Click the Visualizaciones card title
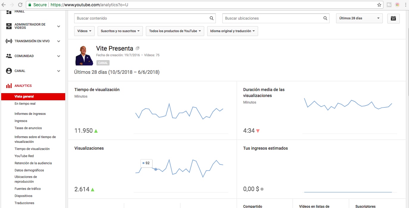Screen dimensions: 409x208 (x=89, y=148)
